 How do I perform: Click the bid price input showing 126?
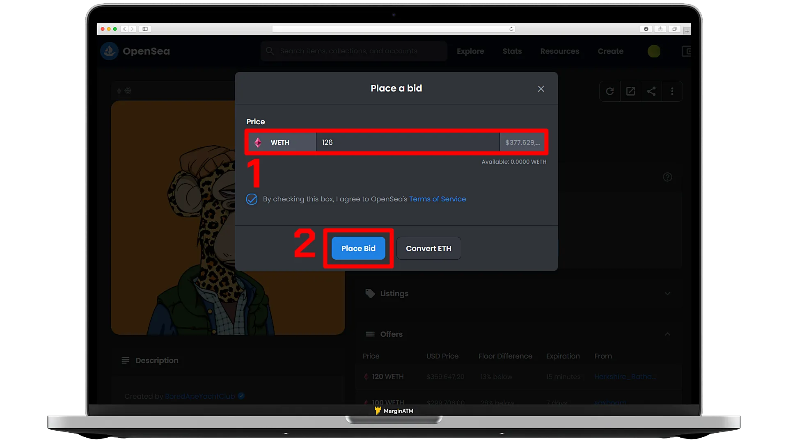(x=408, y=142)
